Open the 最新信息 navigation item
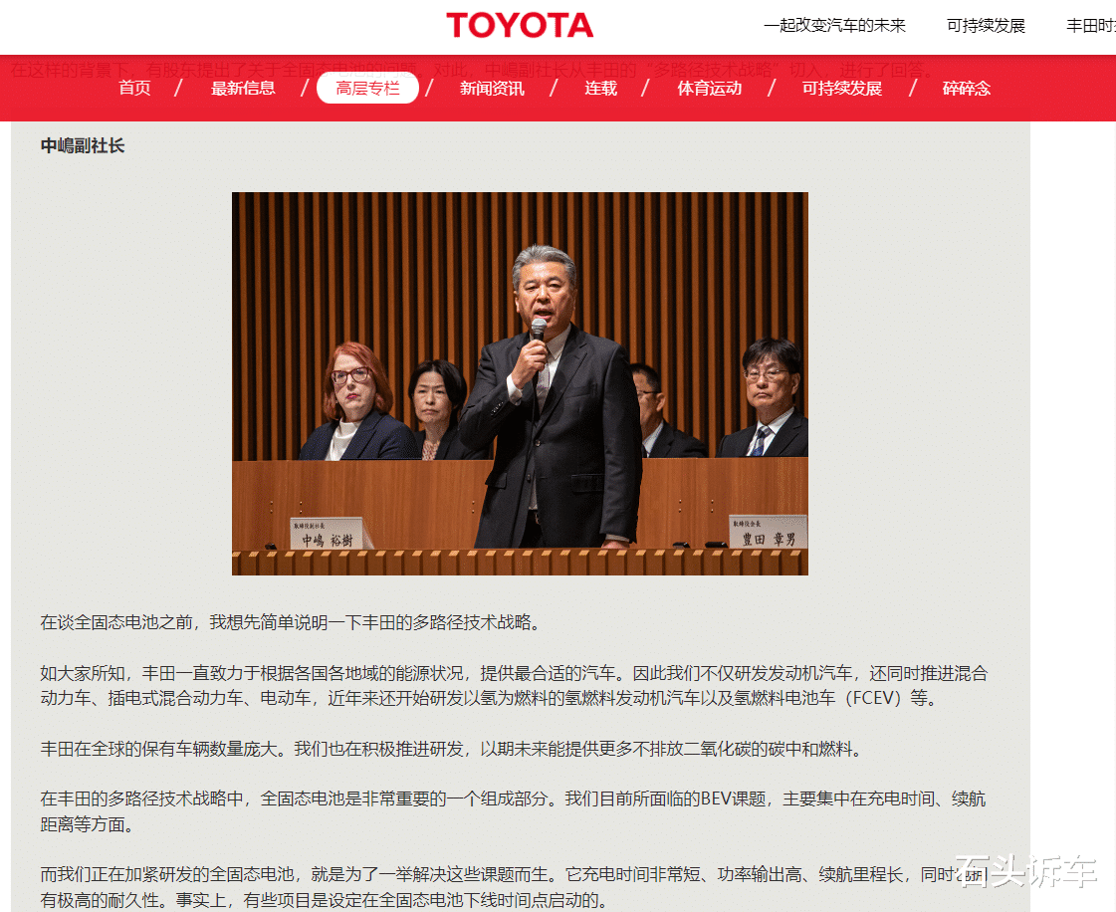1116x912 pixels. (x=243, y=89)
